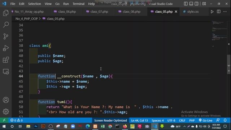231x130 pixels.
Task: Open the Explorer view in activity bar
Action: click(x=6, y=13)
